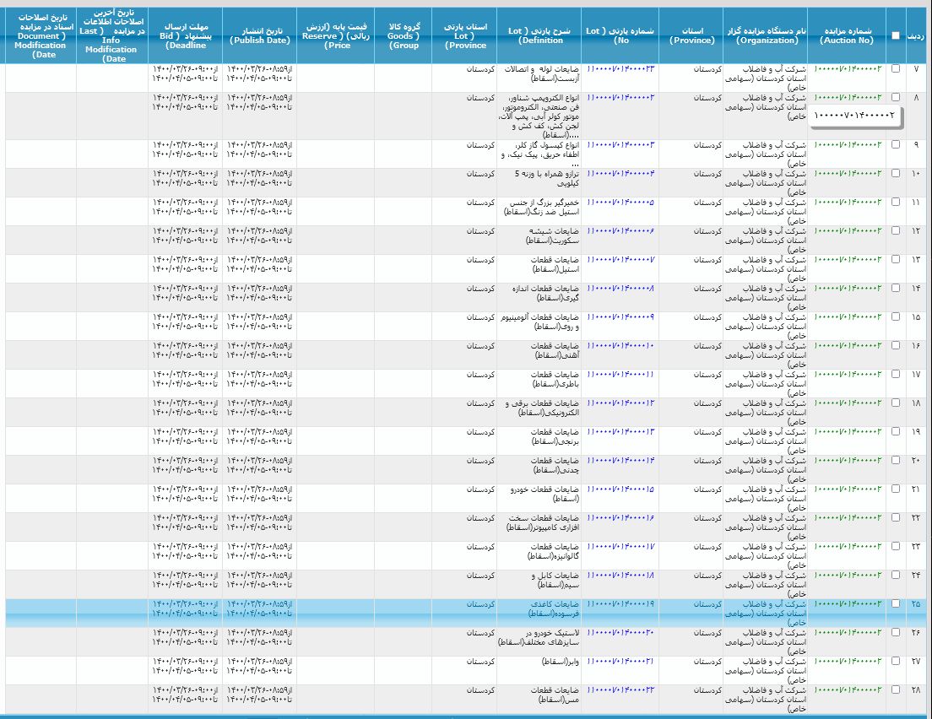Open the auction number link in row 9
Viewport: 932px width, 719px height.
(x=848, y=144)
